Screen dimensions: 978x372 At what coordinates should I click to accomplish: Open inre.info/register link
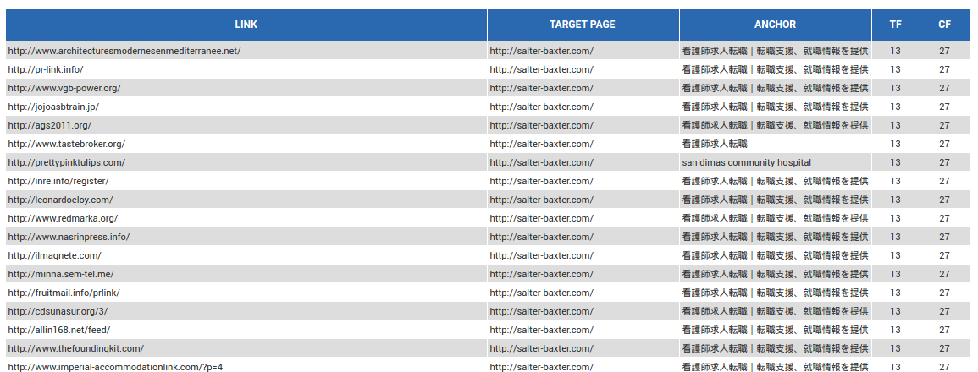coord(58,181)
